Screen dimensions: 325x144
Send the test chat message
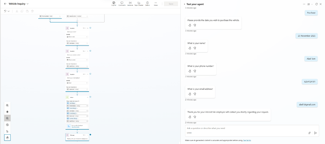pos(315,133)
